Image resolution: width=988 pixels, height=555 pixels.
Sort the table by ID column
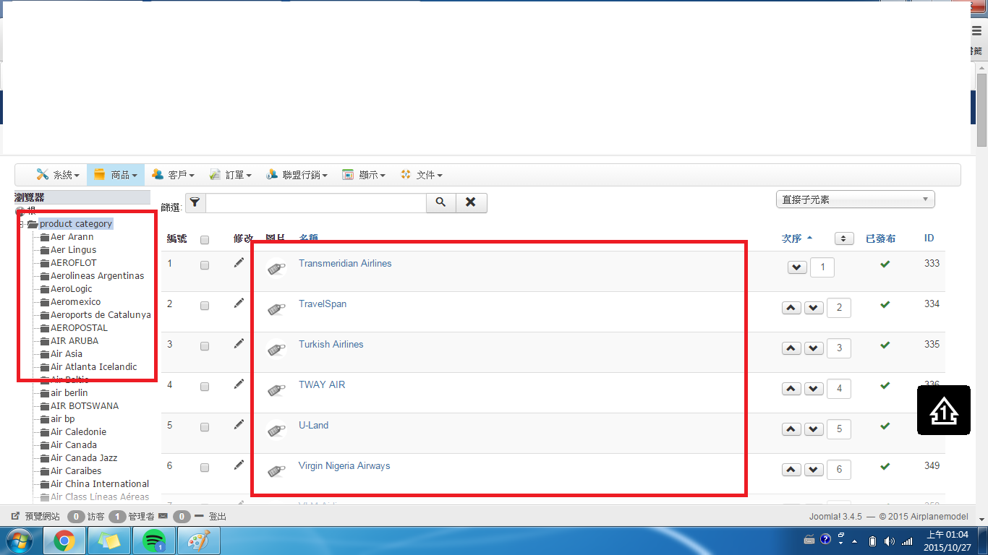(929, 238)
